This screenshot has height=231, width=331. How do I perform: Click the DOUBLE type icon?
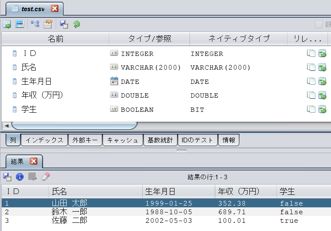tap(114, 95)
